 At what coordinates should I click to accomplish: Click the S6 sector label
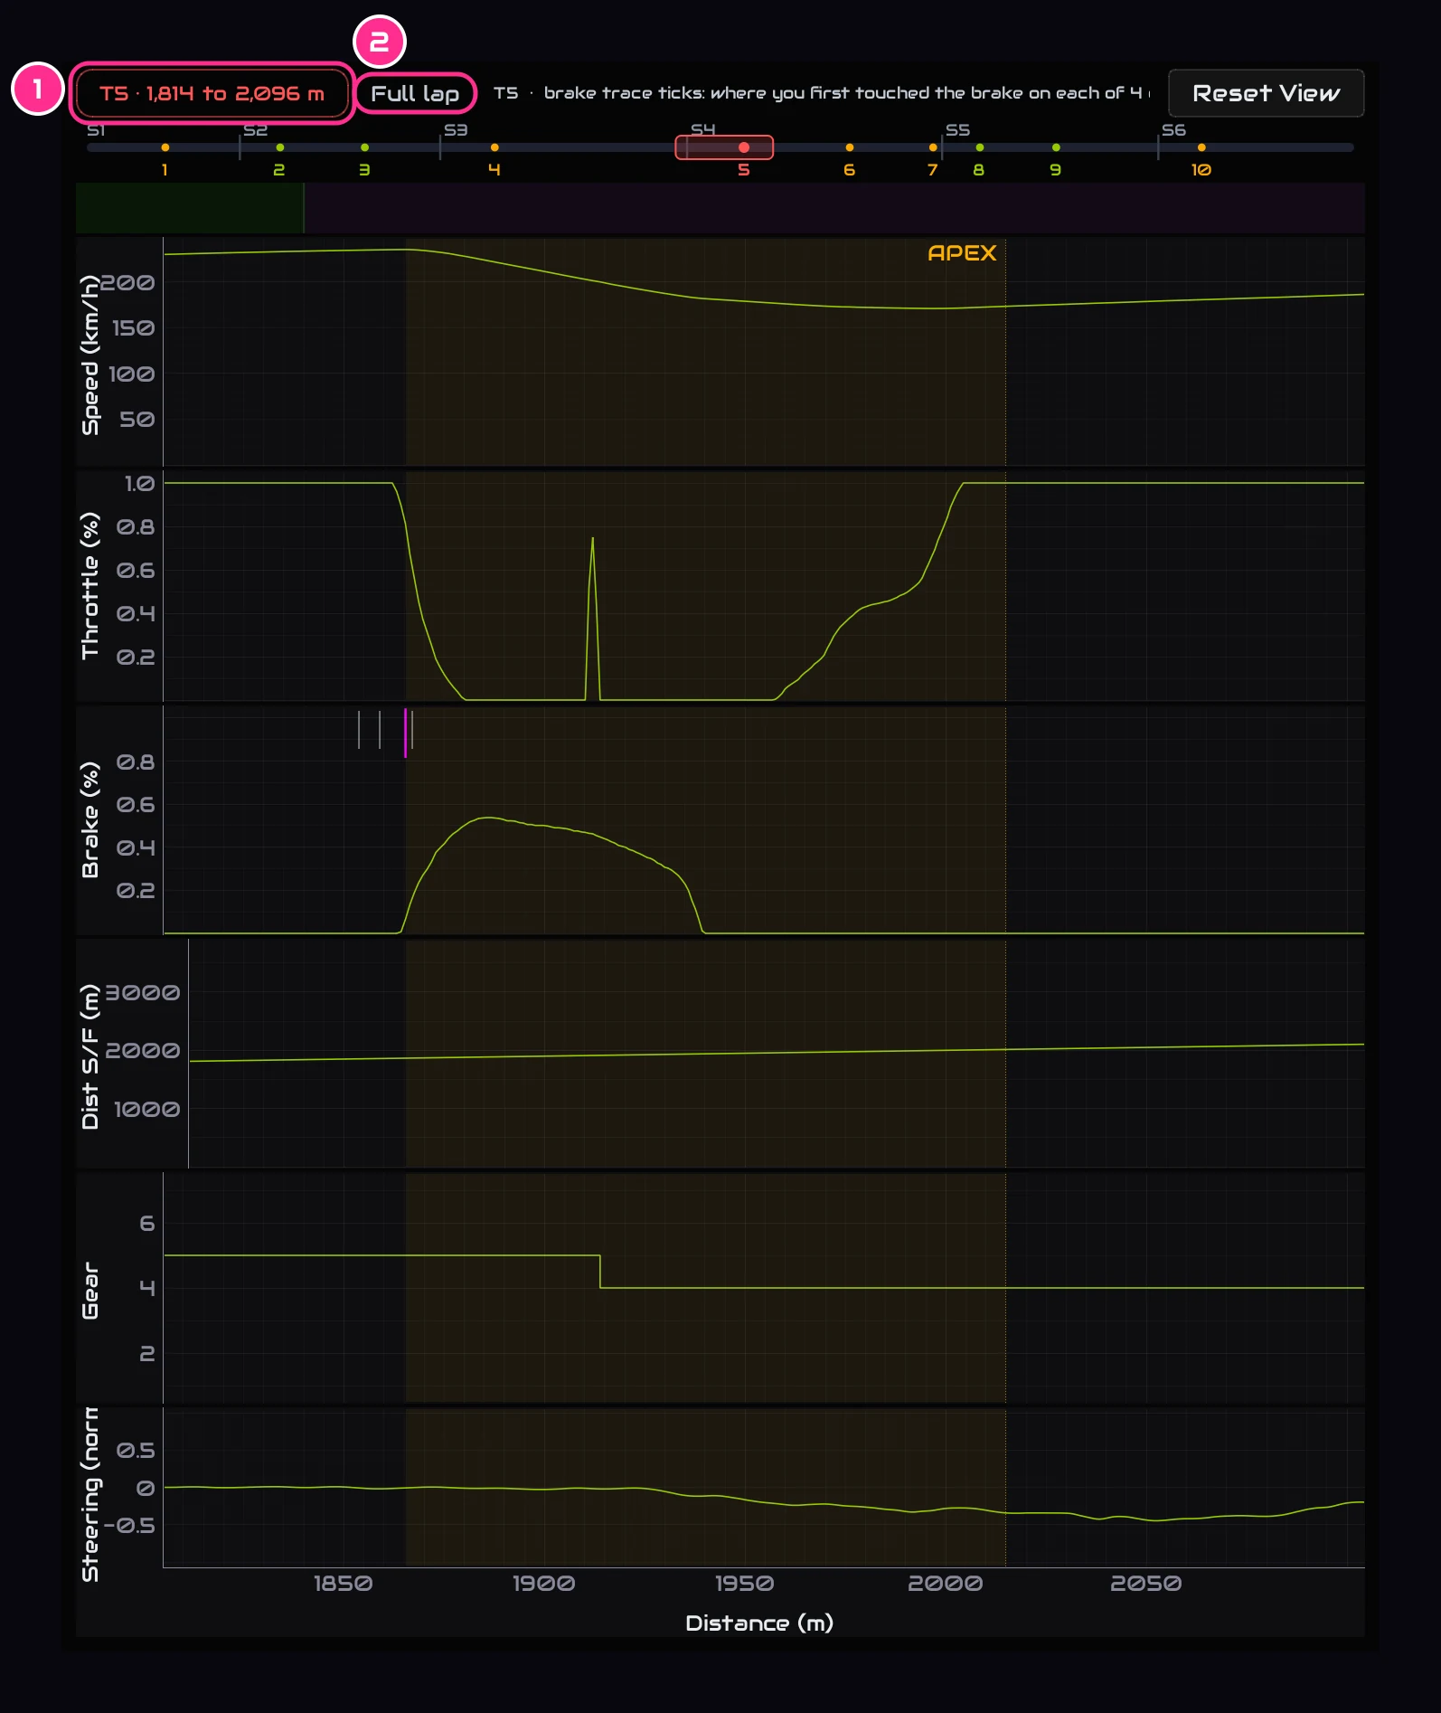pyautogui.click(x=1173, y=130)
